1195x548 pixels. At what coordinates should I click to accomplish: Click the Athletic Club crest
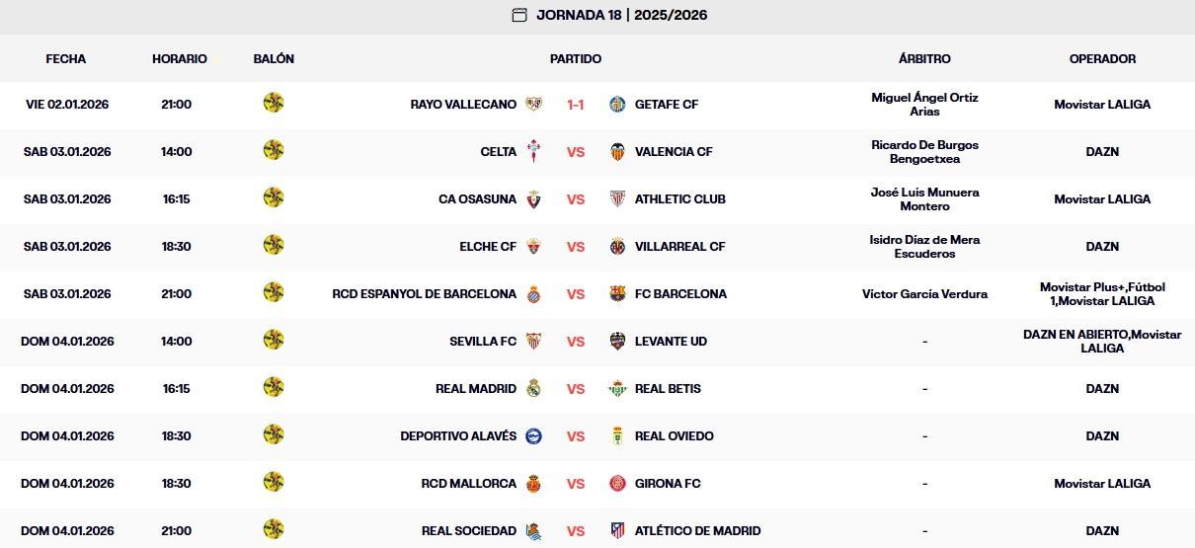(617, 198)
